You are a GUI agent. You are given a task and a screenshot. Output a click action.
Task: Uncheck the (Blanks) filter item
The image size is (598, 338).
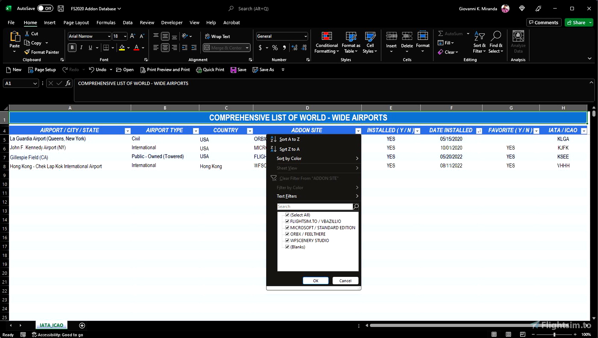click(287, 247)
